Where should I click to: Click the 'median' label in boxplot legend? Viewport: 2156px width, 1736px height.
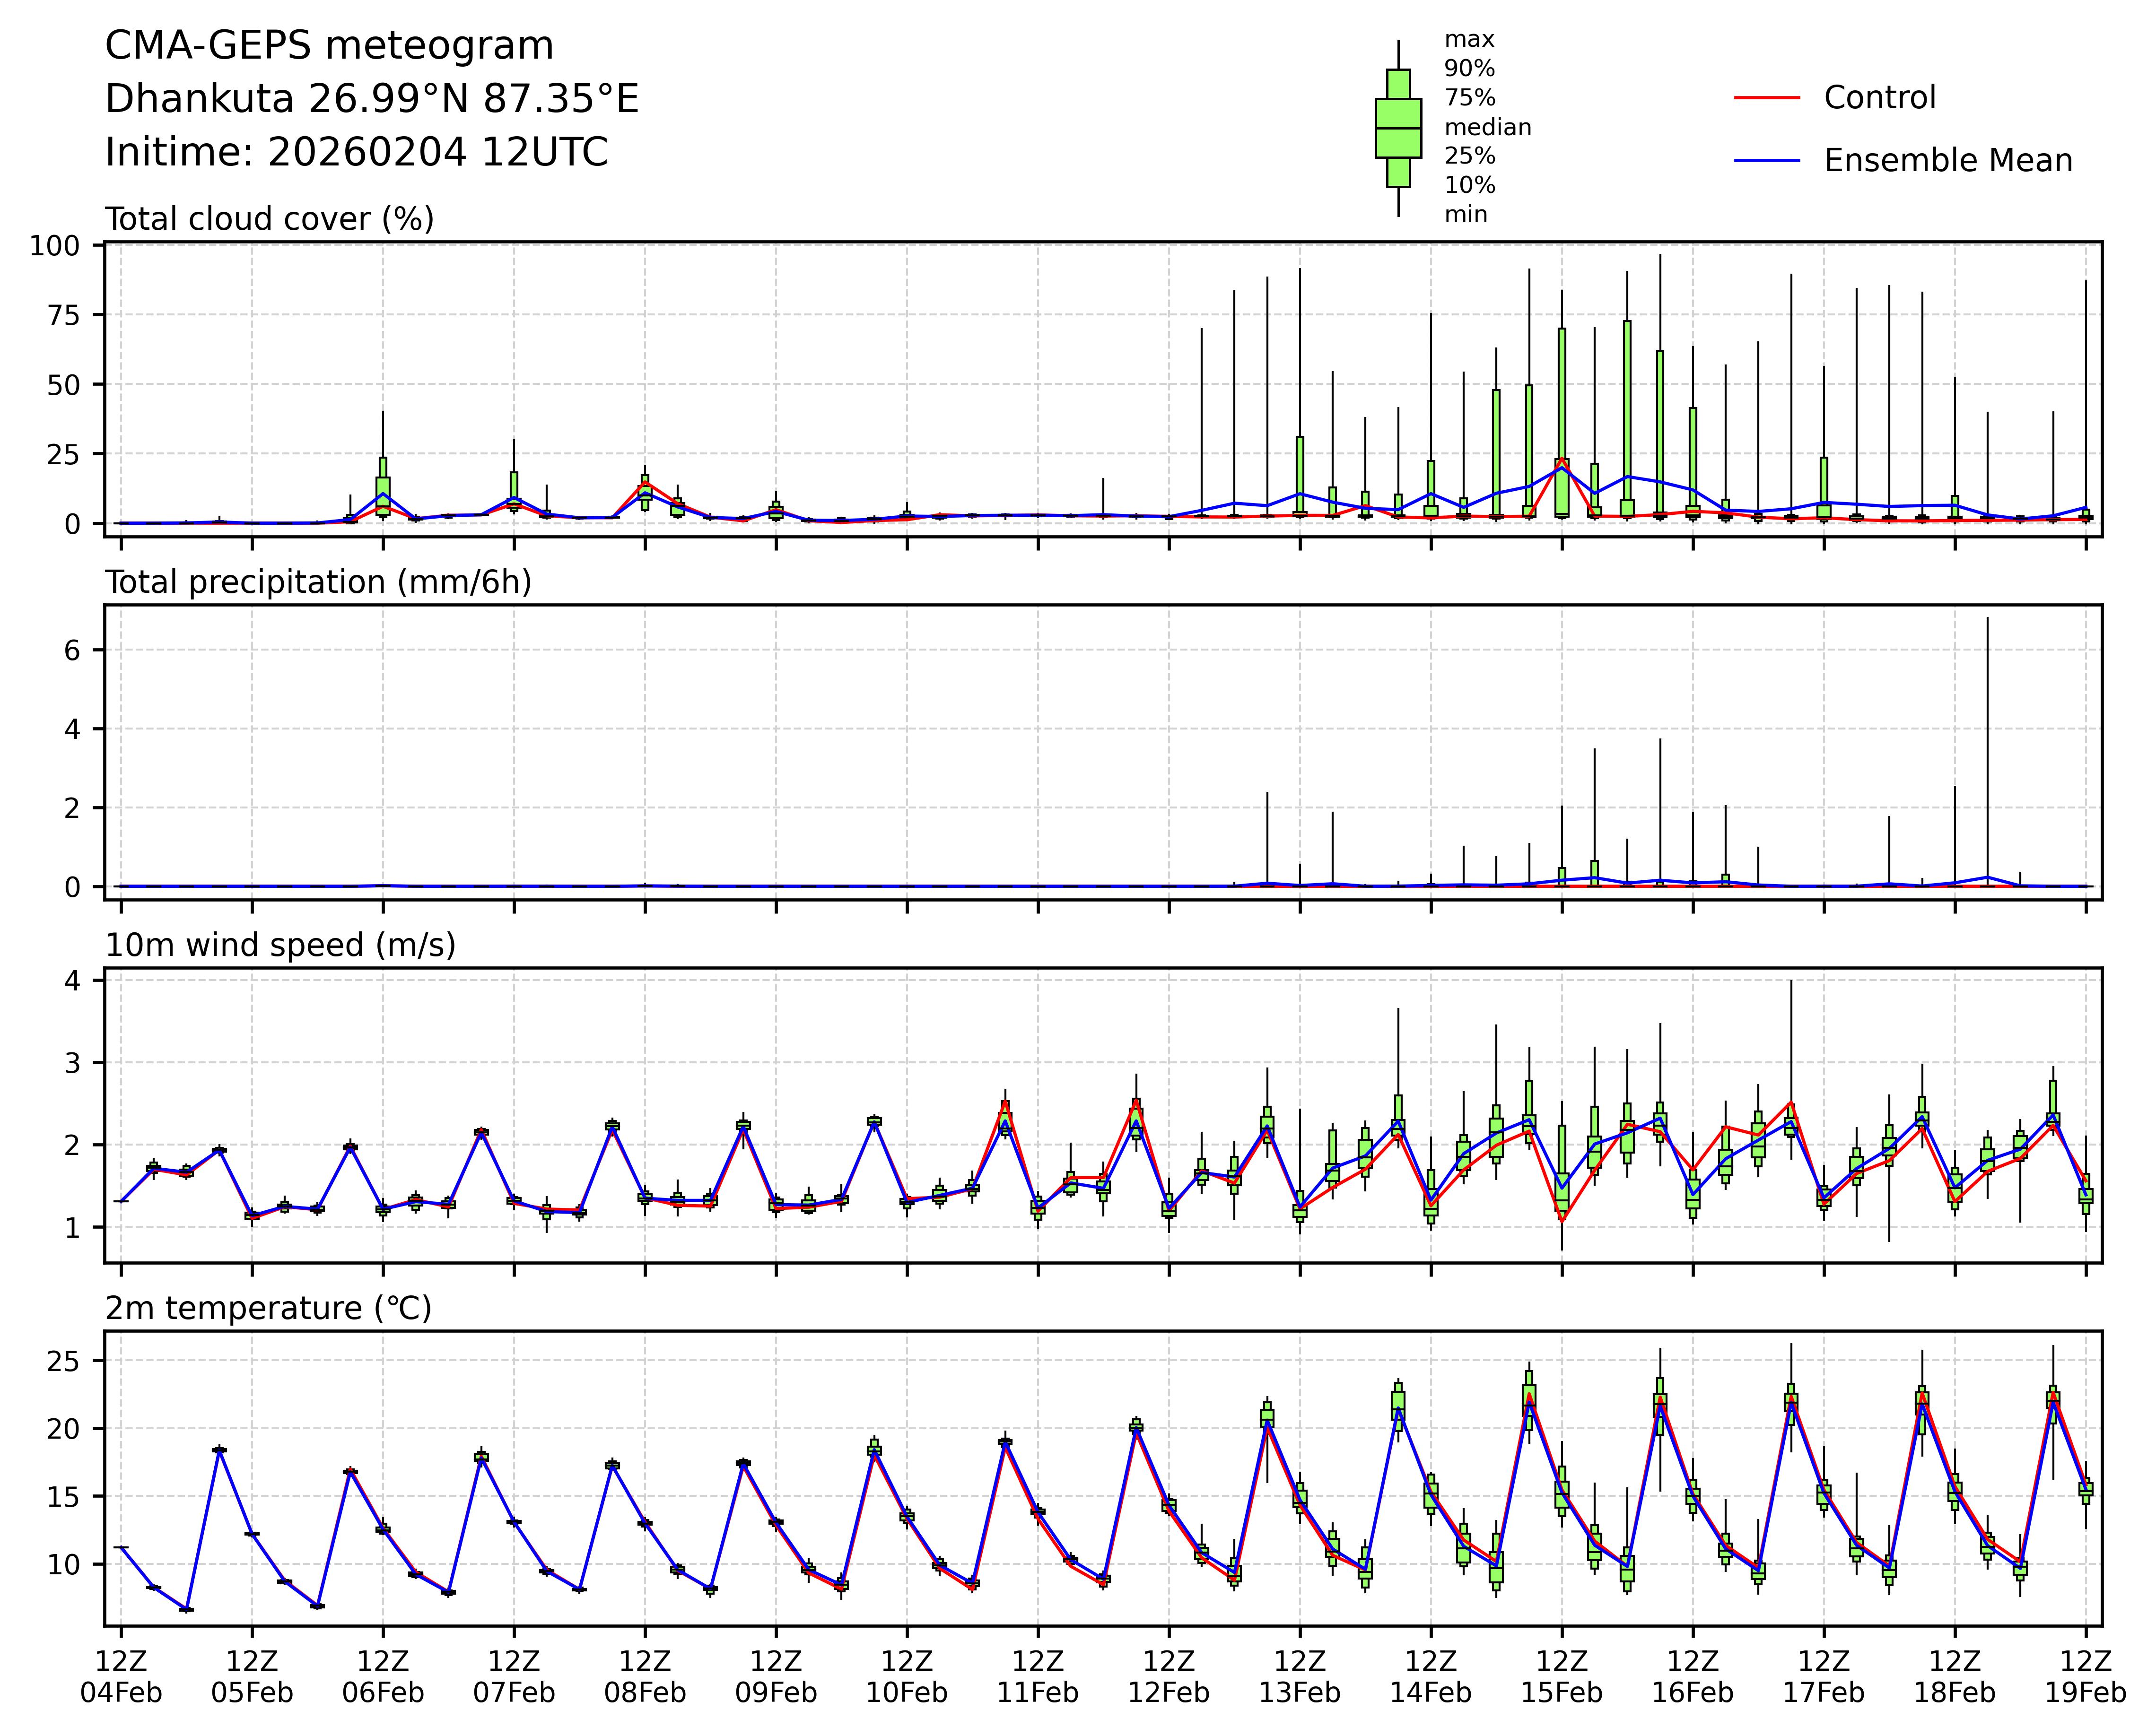pos(1487,128)
